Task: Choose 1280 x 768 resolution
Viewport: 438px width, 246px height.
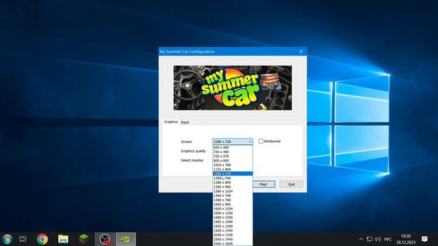Action: pos(233,178)
